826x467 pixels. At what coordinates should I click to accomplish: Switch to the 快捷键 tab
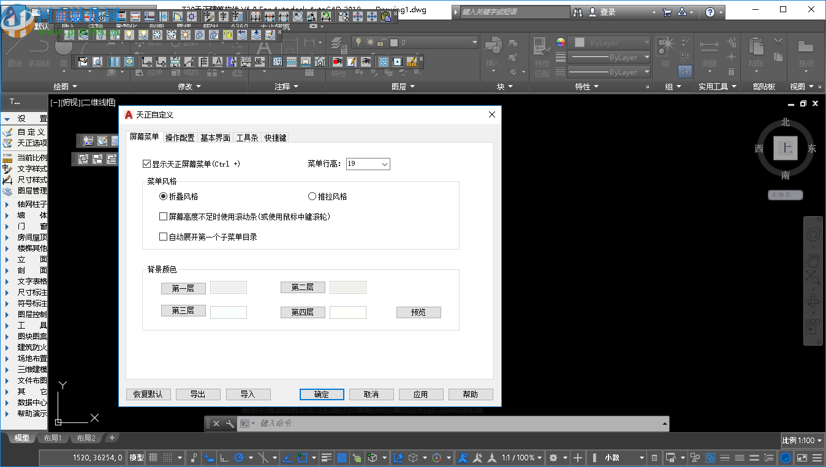pos(275,137)
